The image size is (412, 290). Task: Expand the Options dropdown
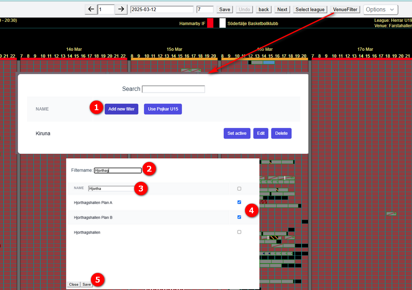click(x=380, y=9)
